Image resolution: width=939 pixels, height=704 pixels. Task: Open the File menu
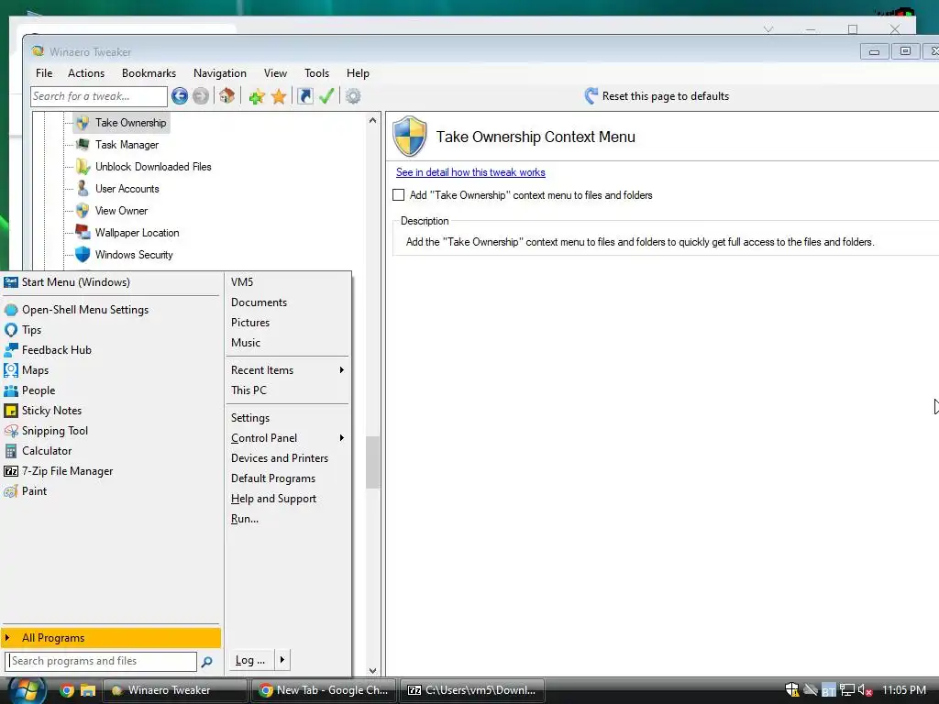pyautogui.click(x=44, y=73)
